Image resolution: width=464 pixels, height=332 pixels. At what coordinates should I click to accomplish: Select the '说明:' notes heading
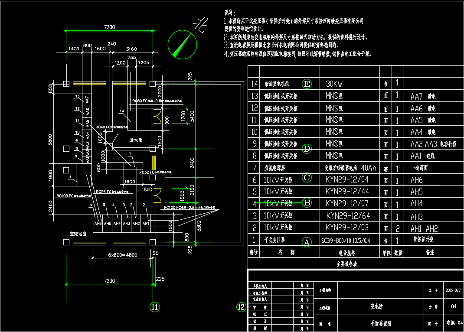click(230, 13)
